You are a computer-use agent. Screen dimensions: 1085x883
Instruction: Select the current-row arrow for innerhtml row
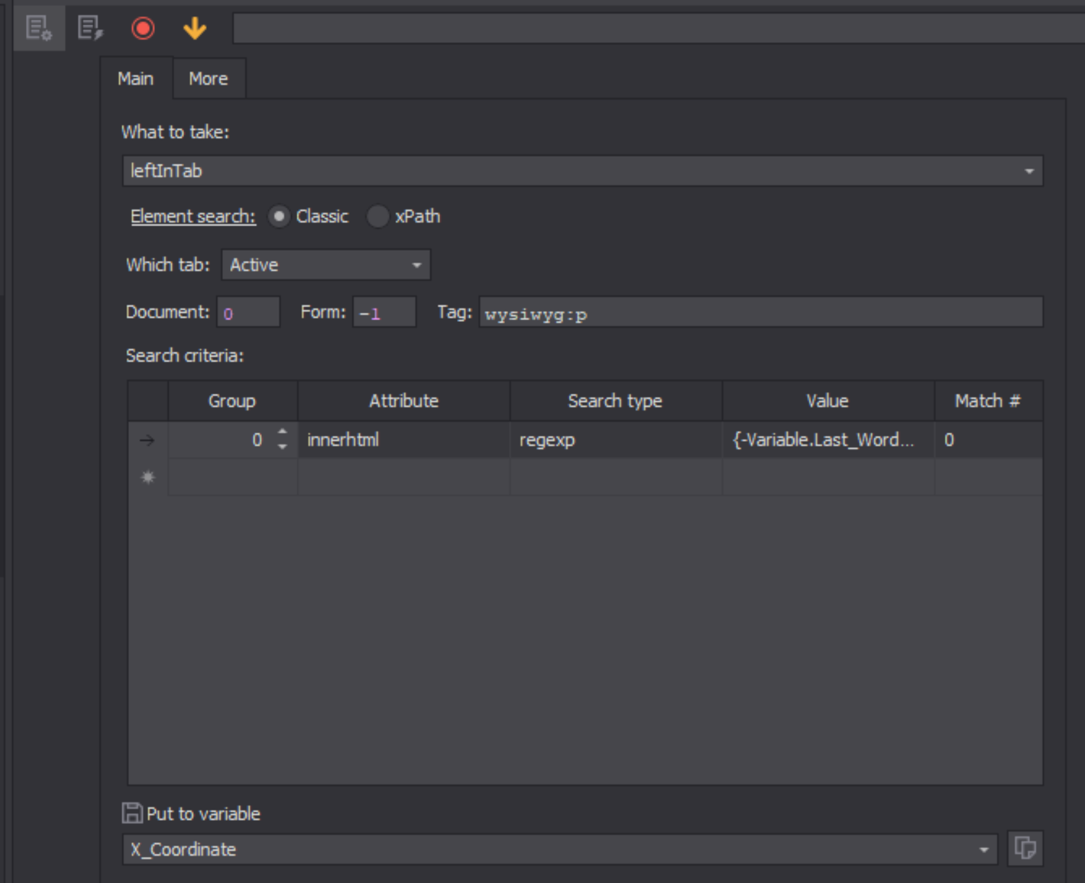coord(148,441)
